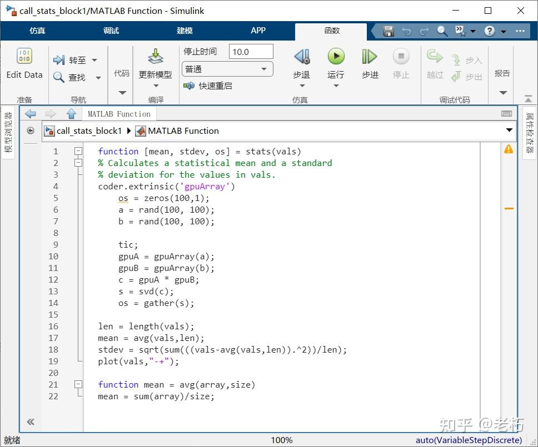Expand the 步退 dropdown arrow
The width and height of the screenshot is (538, 447).
302,86
